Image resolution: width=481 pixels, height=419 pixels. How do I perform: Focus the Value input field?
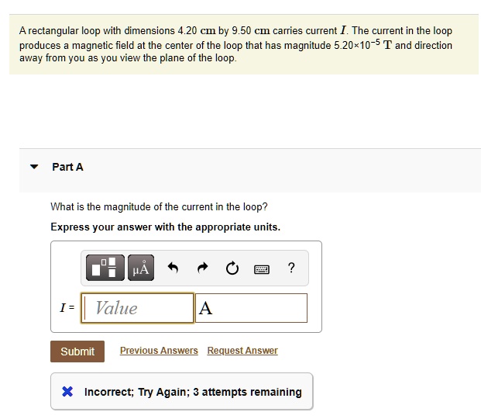(x=138, y=308)
